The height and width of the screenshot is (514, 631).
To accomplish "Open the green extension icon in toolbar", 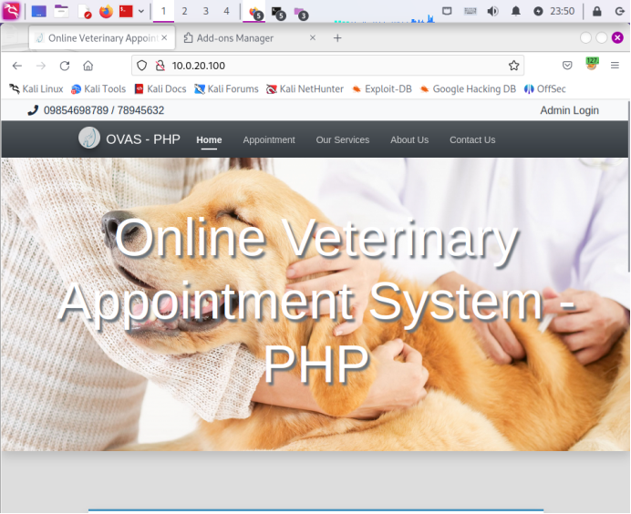I will pos(592,65).
